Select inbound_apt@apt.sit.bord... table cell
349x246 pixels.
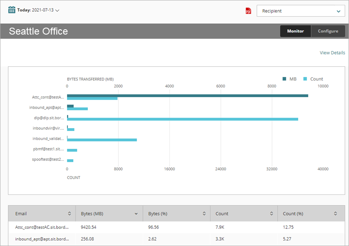(x=42, y=239)
